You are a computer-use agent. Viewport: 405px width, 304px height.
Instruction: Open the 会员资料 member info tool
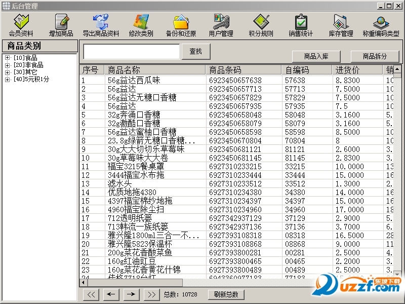coord(21,25)
